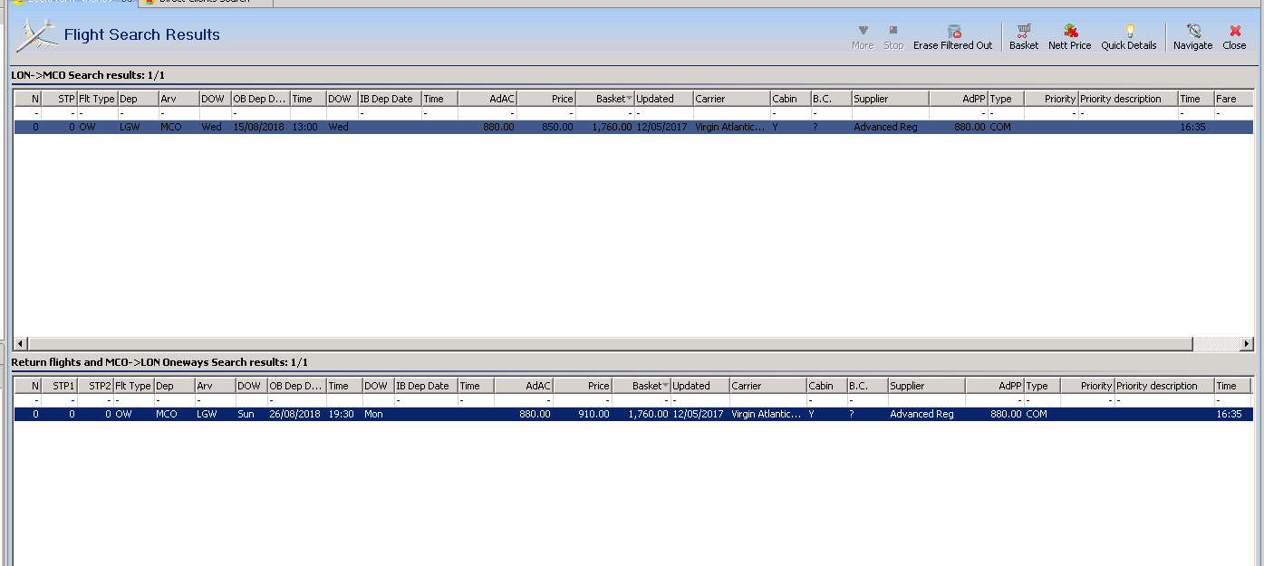The height and width of the screenshot is (566, 1264).
Task: Open Basket column sort arrow in LON->MCO grid
Action: [x=629, y=99]
